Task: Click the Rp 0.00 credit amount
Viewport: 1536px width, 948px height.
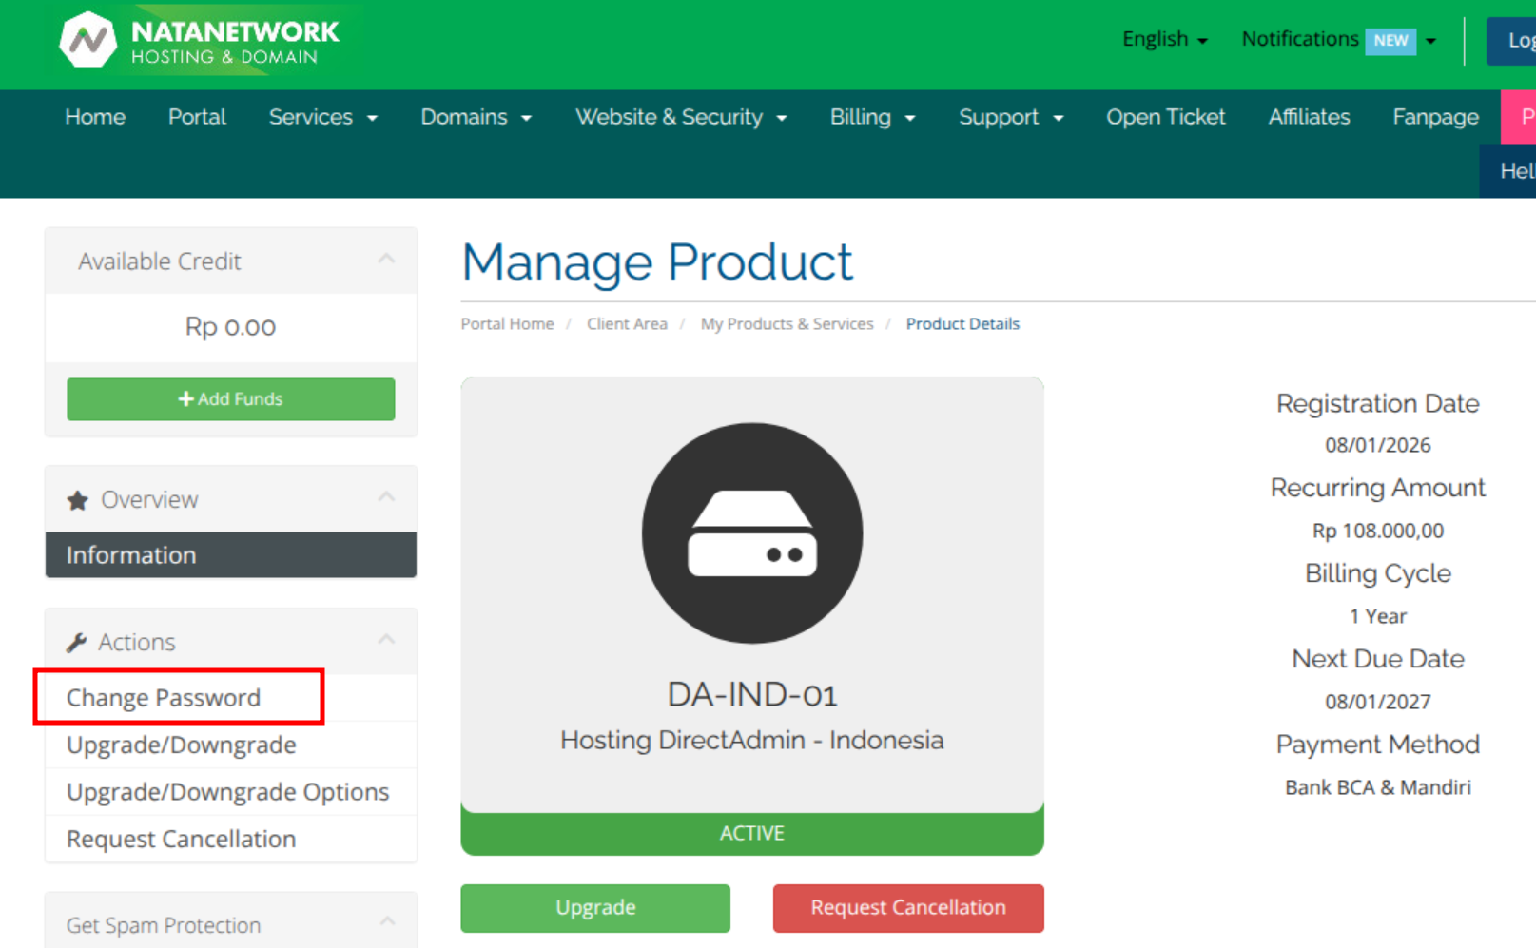Action: point(230,327)
